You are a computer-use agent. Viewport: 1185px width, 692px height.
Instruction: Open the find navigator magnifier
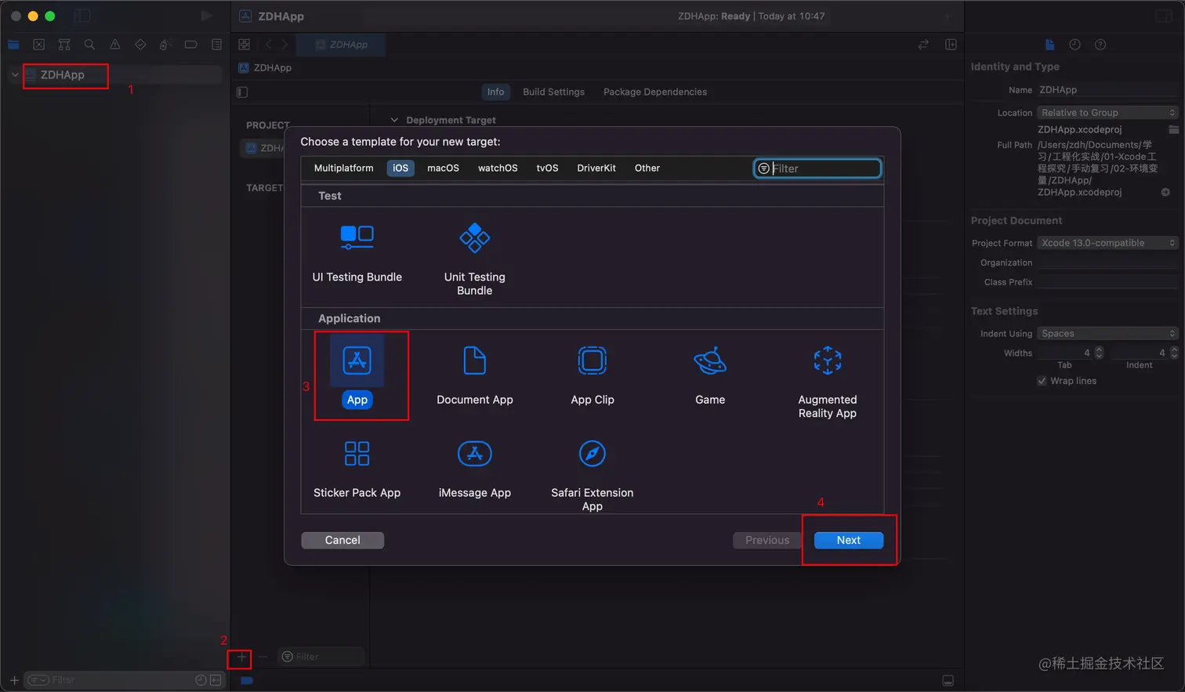pos(89,45)
